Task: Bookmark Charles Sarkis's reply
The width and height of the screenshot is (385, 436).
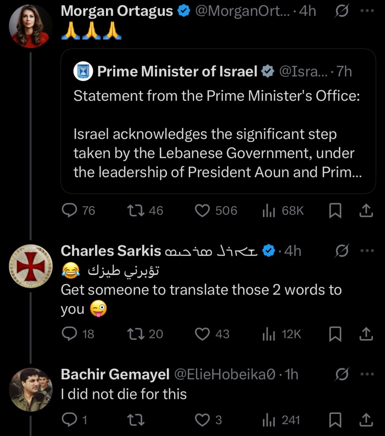Action: (x=335, y=334)
